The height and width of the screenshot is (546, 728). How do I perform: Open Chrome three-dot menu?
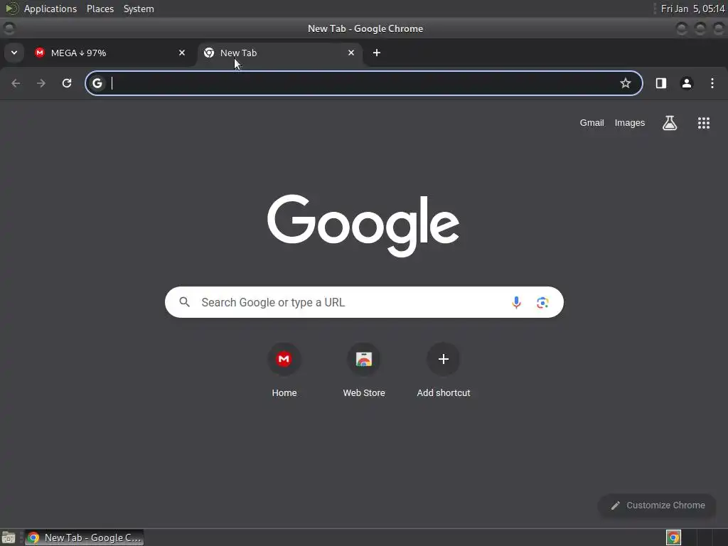tap(712, 83)
